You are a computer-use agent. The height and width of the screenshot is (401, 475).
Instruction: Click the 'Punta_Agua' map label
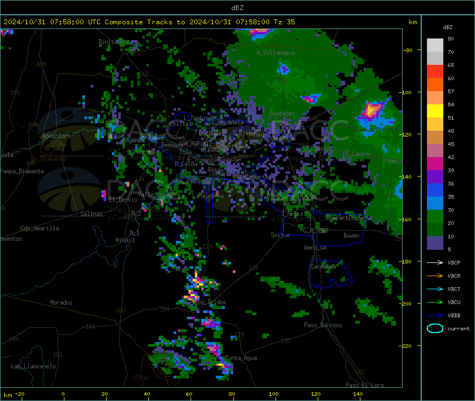(x=241, y=358)
